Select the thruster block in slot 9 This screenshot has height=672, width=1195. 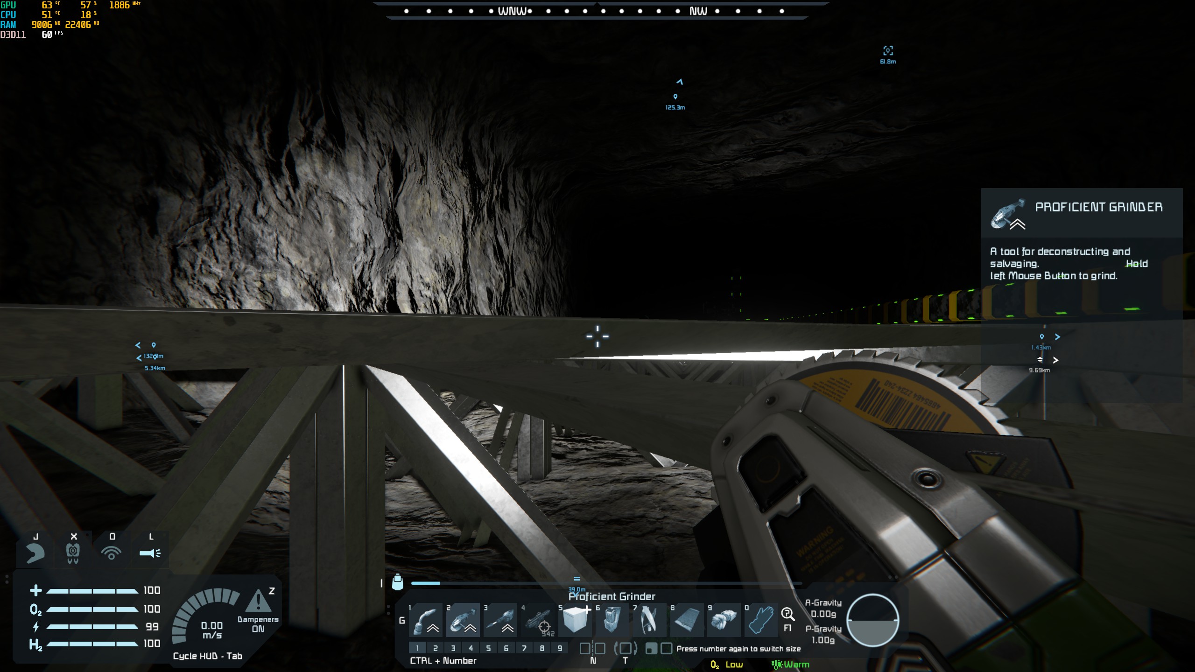(x=724, y=621)
